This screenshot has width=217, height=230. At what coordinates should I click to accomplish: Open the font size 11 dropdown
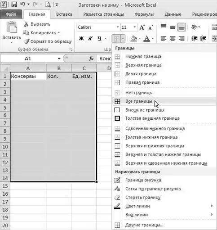(134, 27)
